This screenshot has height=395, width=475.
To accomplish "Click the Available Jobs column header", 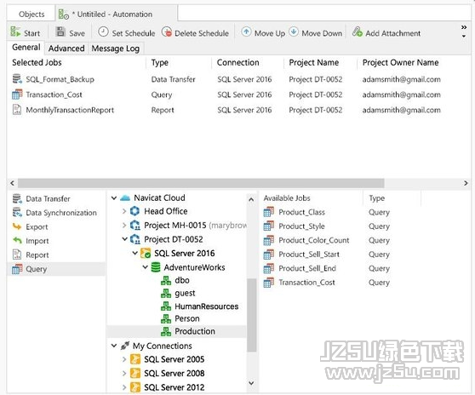I will (287, 198).
